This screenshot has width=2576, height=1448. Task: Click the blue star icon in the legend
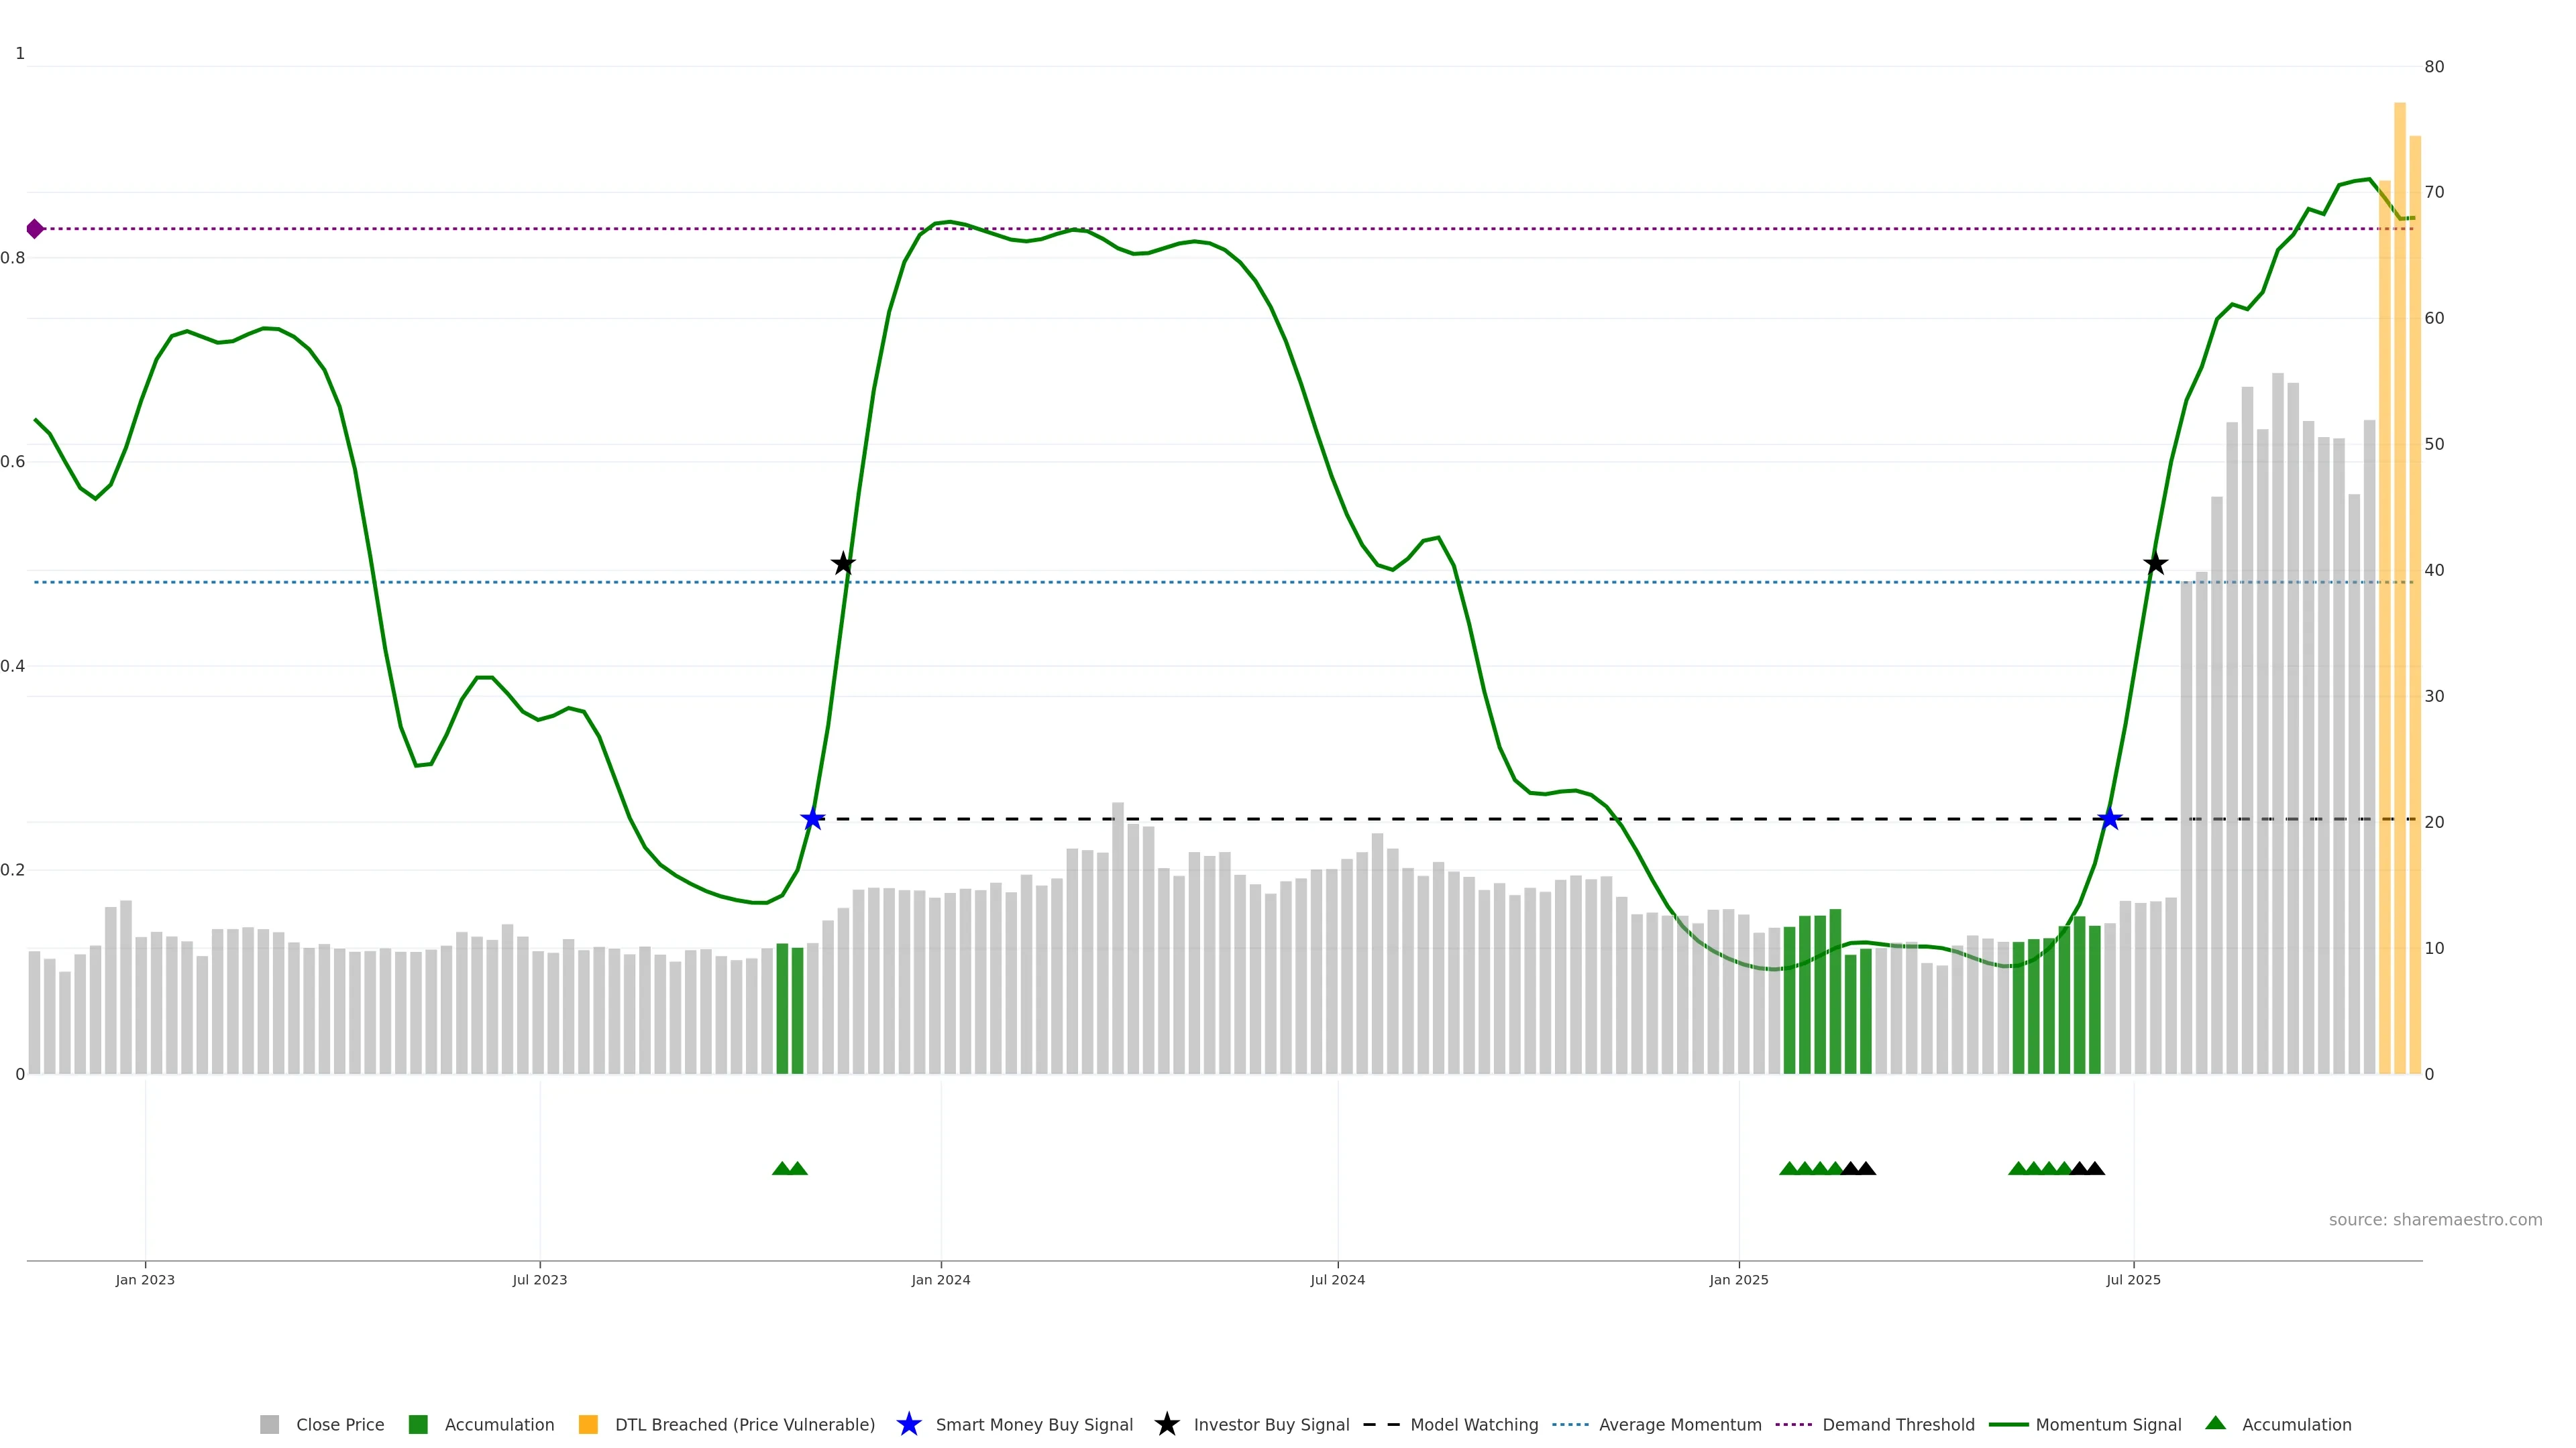[x=908, y=1424]
